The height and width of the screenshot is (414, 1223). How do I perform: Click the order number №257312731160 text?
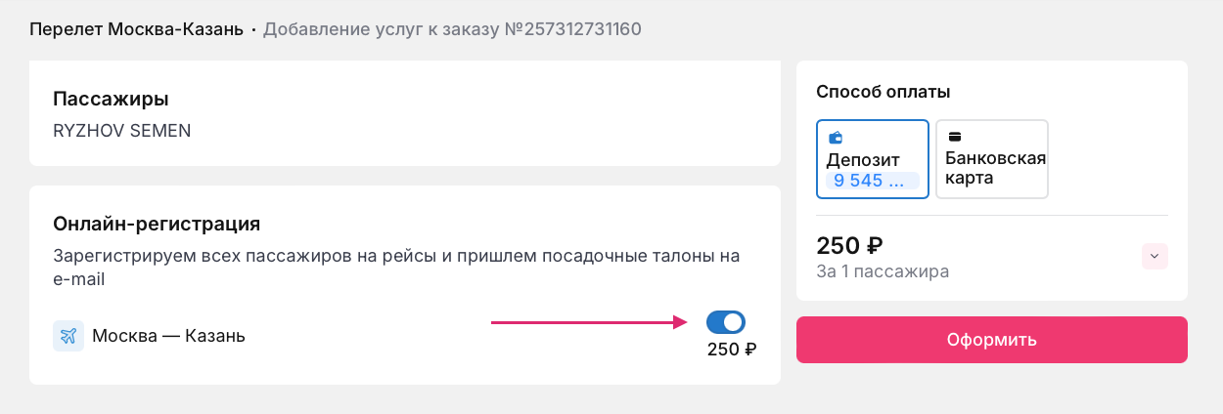tap(572, 28)
